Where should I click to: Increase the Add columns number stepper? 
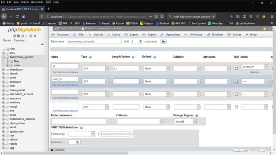tap(140, 40)
